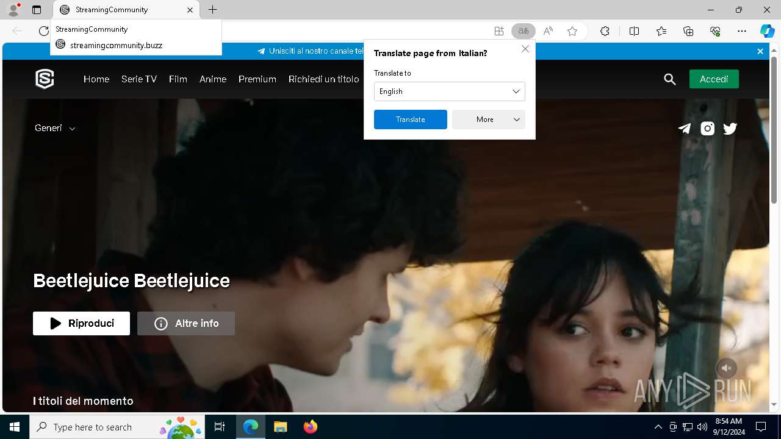This screenshot has height=439, width=781.
Task: Expand the Generi dropdown
Action: (55, 128)
